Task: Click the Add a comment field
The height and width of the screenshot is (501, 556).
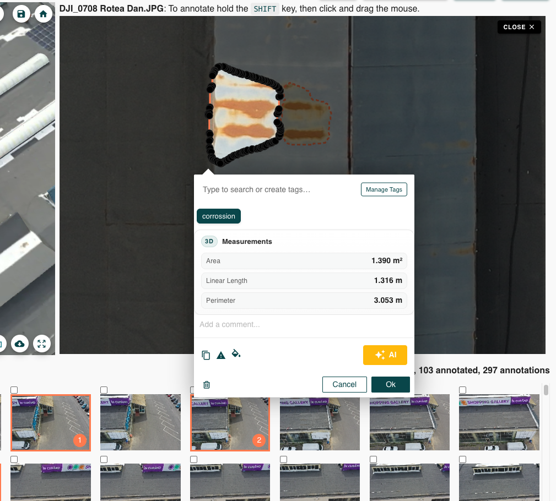Action: (304, 325)
